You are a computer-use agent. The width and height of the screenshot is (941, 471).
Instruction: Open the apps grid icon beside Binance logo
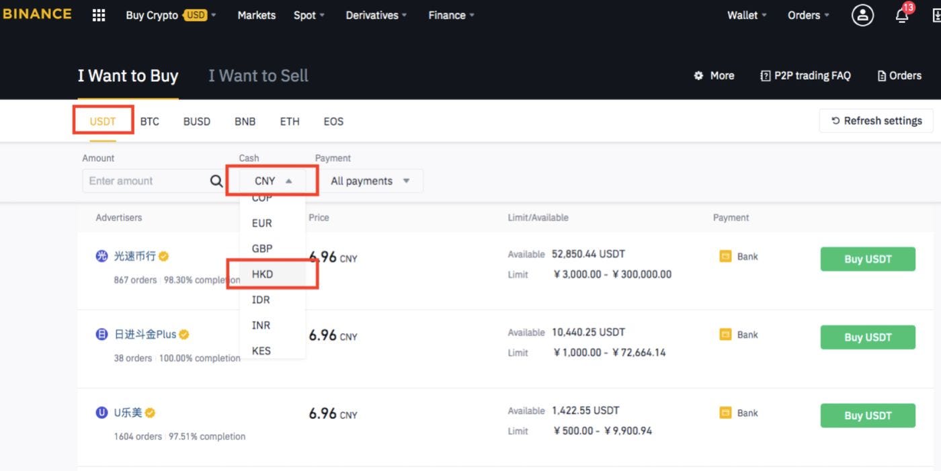[x=98, y=15]
